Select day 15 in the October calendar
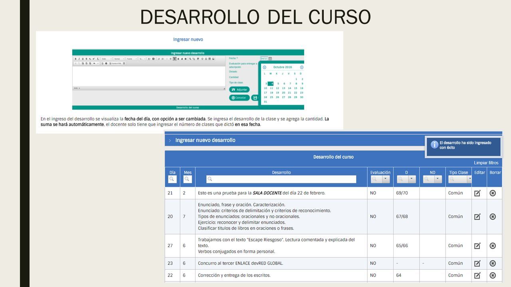This screenshot has height=287, width=511. [x=295, y=88]
